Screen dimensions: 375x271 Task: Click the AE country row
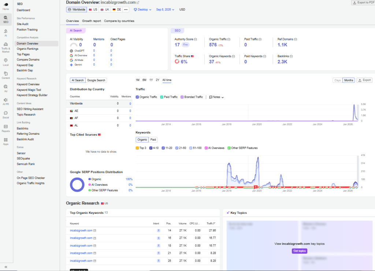click(100, 111)
